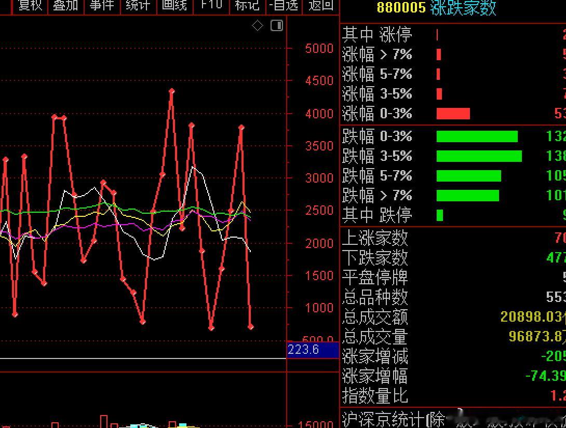
Task: Click the 880005 index code
Action: 401,8
